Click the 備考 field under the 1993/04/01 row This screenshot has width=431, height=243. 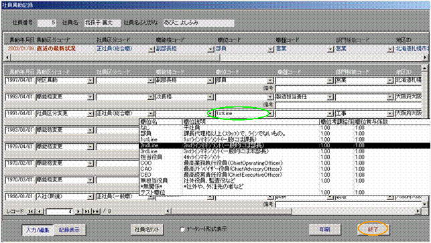pyautogui.click(x=349, y=105)
